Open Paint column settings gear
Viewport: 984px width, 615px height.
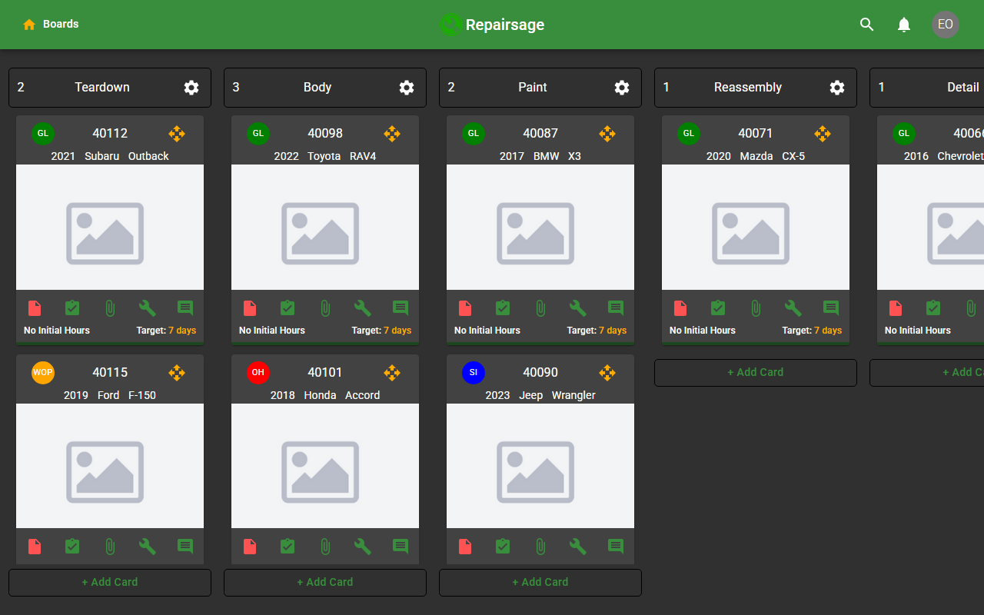tap(622, 88)
